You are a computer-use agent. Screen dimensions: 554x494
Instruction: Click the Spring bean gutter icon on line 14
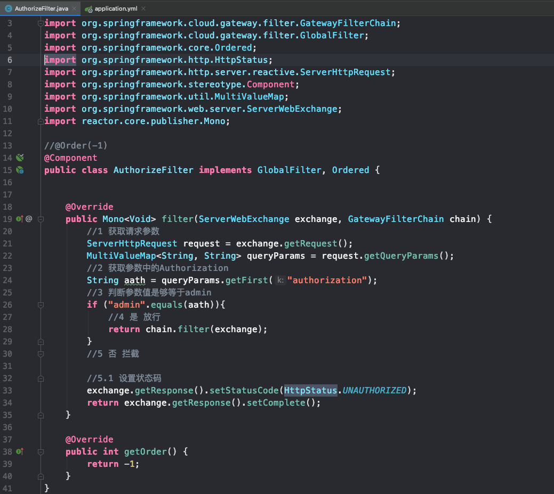click(x=20, y=158)
